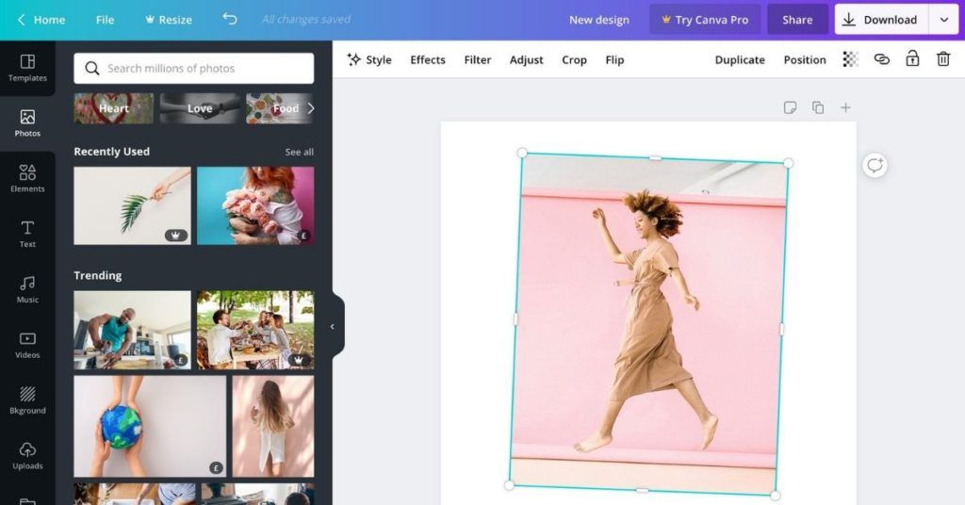Open the File menu
Screen dimensions: 965x505
(x=105, y=20)
